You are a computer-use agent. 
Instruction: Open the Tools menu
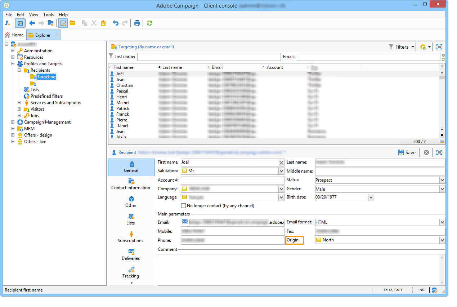pyautogui.click(x=48, y=15)
